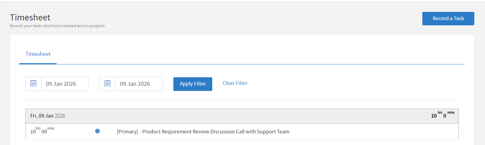Click the 'hrs' label in the entry duration

(38, 129)
